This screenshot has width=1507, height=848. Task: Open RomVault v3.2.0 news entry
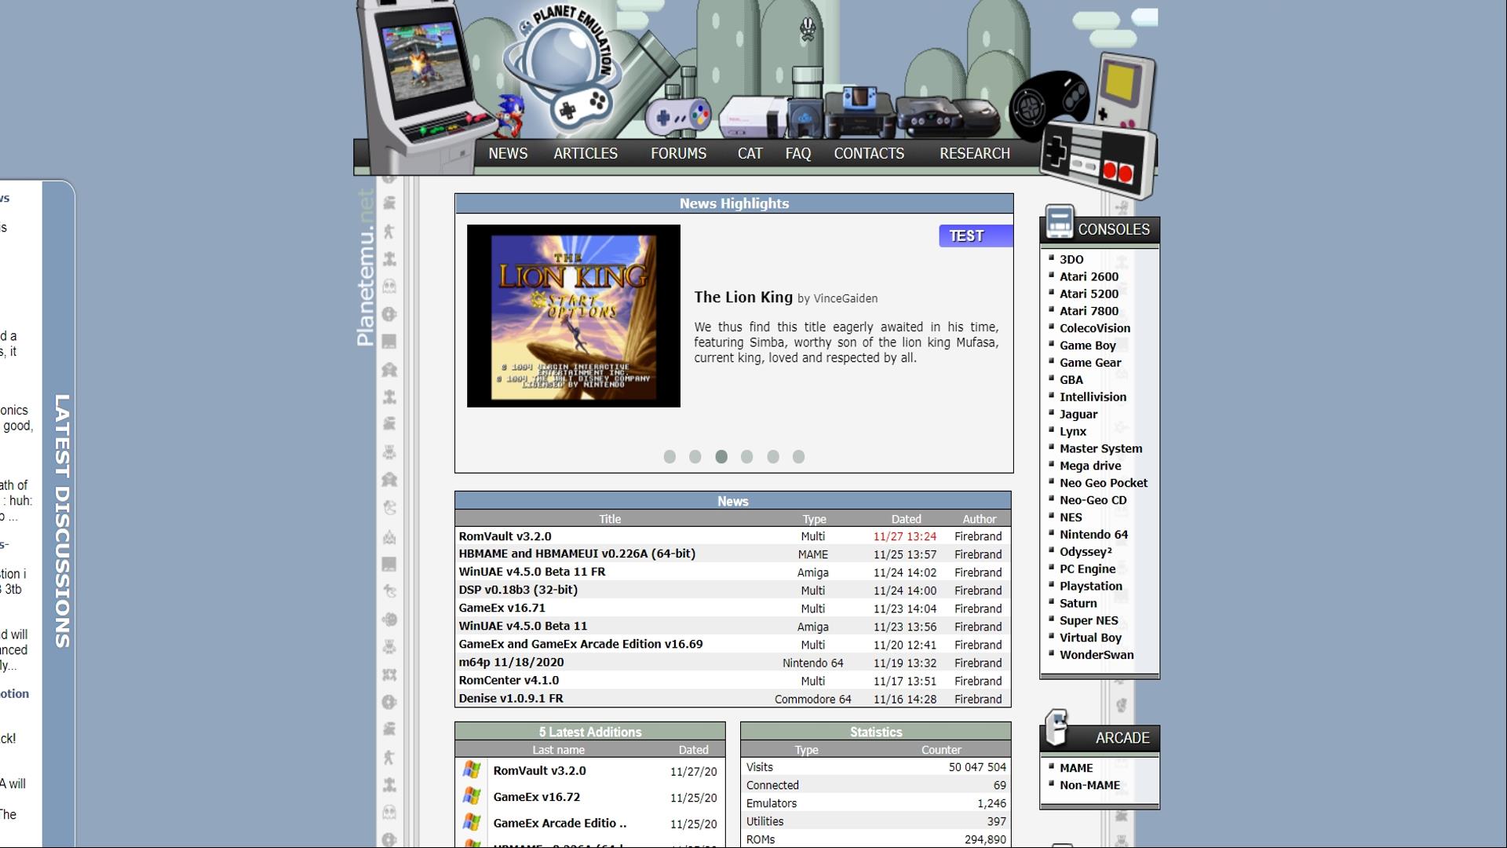click(505, 536)
